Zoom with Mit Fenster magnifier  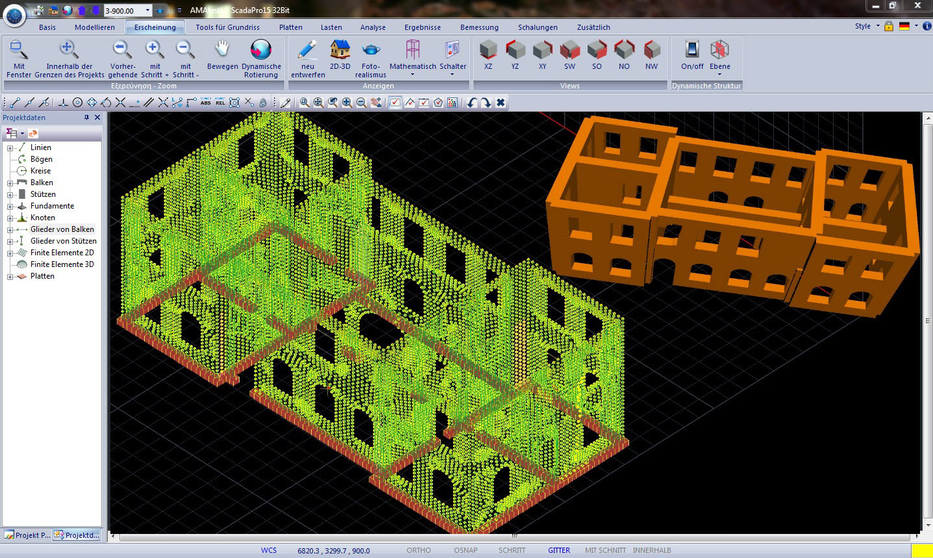click(x=19, y=51)
